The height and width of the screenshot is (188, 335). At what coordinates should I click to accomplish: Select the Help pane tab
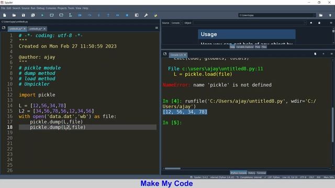232,47
